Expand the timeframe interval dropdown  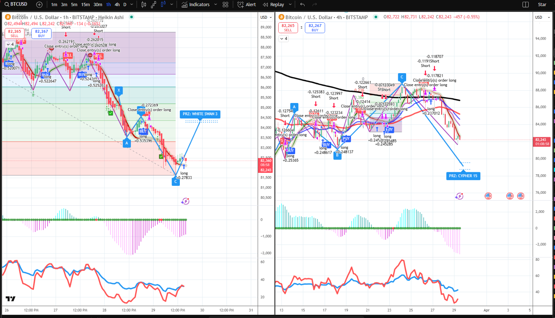(132, 5)
